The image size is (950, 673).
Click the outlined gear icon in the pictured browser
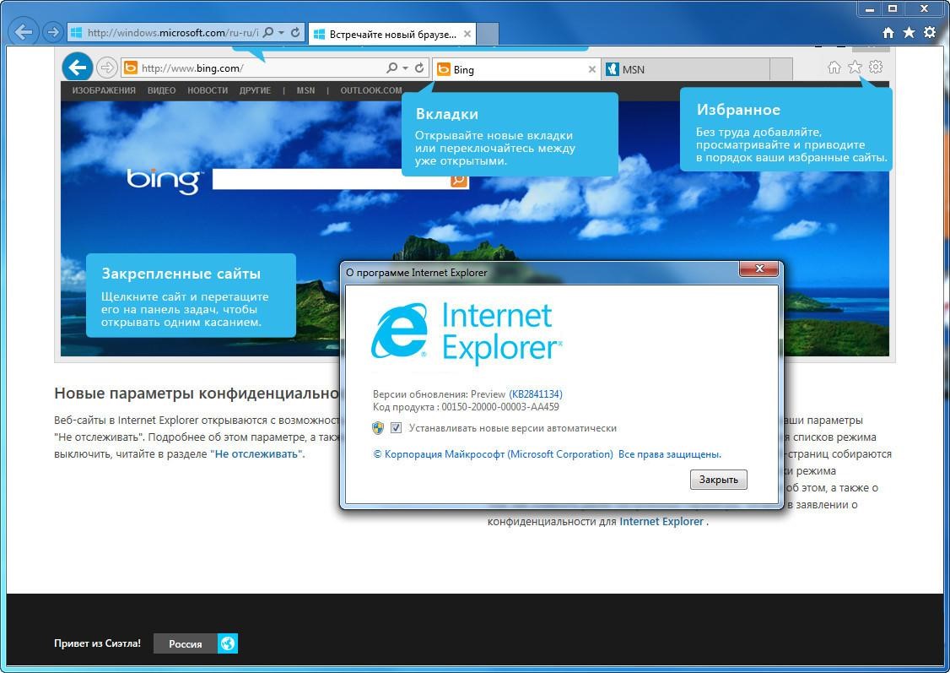click(876, 67)
